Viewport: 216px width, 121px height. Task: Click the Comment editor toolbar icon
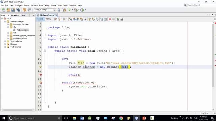(118, 19)
